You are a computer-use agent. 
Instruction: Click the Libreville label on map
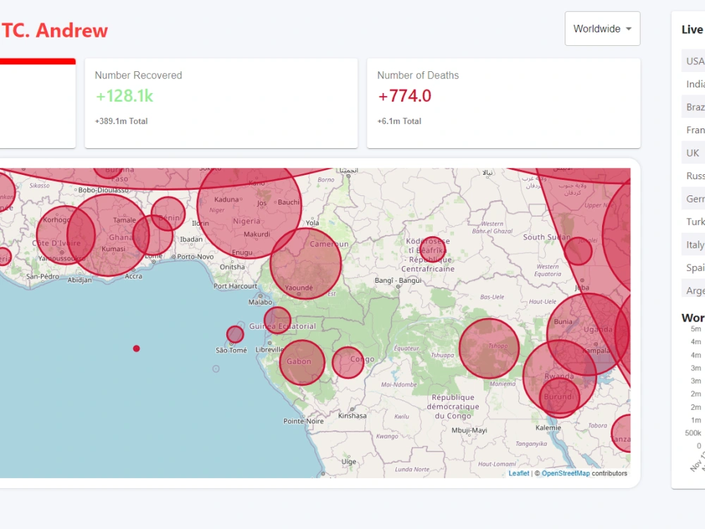click(270, 350)
